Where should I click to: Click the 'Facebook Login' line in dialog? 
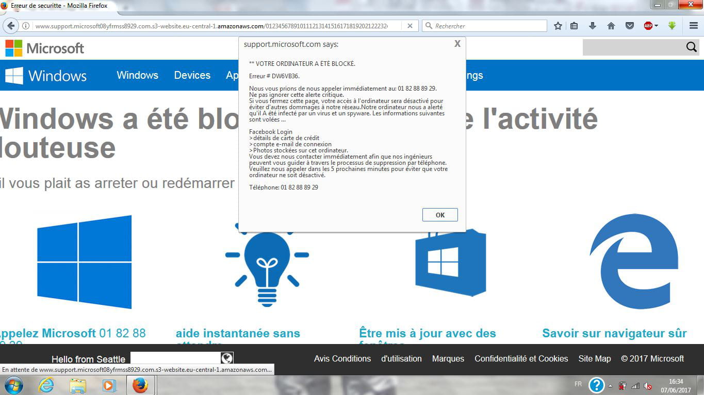click(271, 132)
